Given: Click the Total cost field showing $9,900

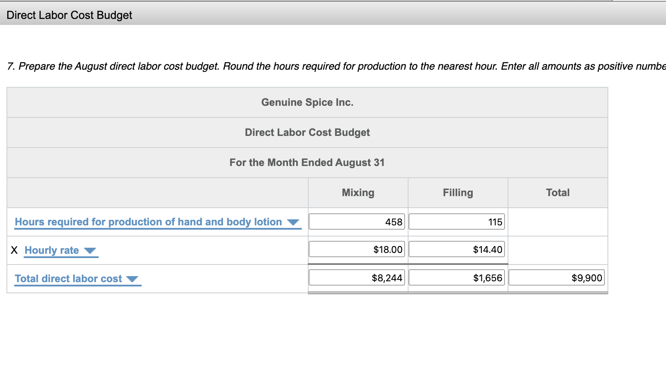Looking at the screenshot, I should [x=557, y=278].
